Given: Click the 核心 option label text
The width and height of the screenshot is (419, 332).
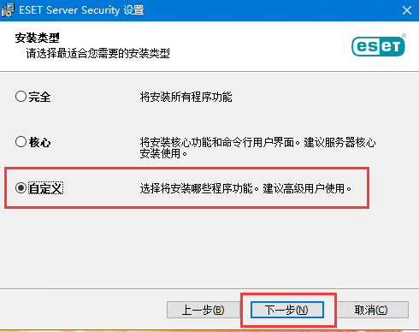Looking at the screenshot, I should 39,142.
